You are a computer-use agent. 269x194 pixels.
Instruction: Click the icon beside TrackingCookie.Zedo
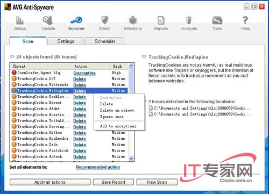pos(14,145)
